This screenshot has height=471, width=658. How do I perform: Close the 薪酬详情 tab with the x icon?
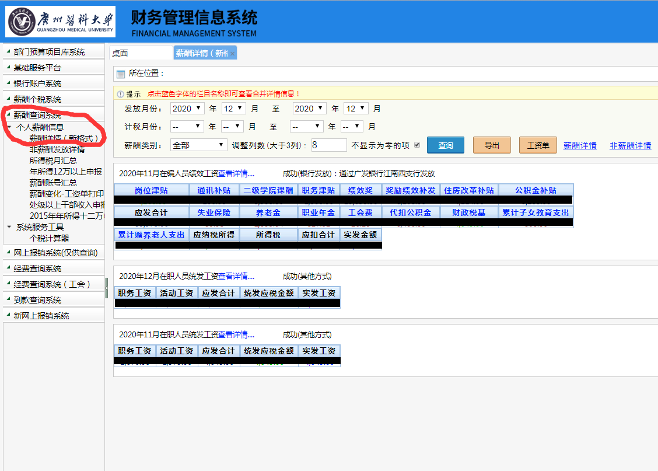[232, 54]
